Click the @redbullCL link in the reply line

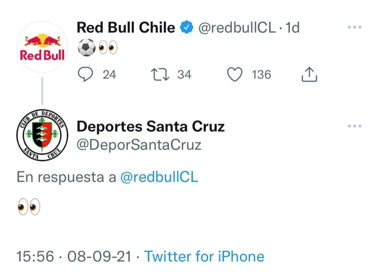coord(159,177)
